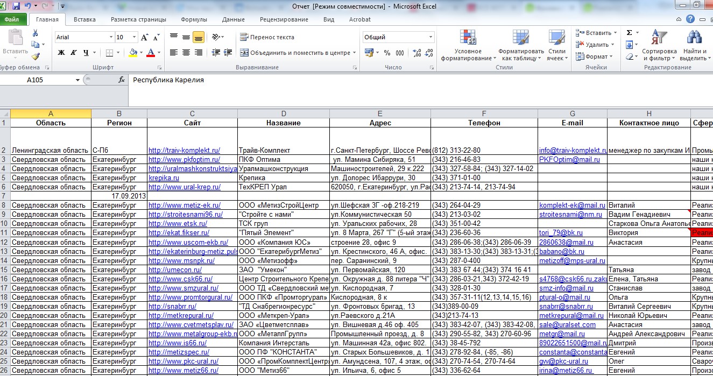Viewport: 713px width, 376px height.
Task: Switch to the Формулы tab
Action: [194, 19]
